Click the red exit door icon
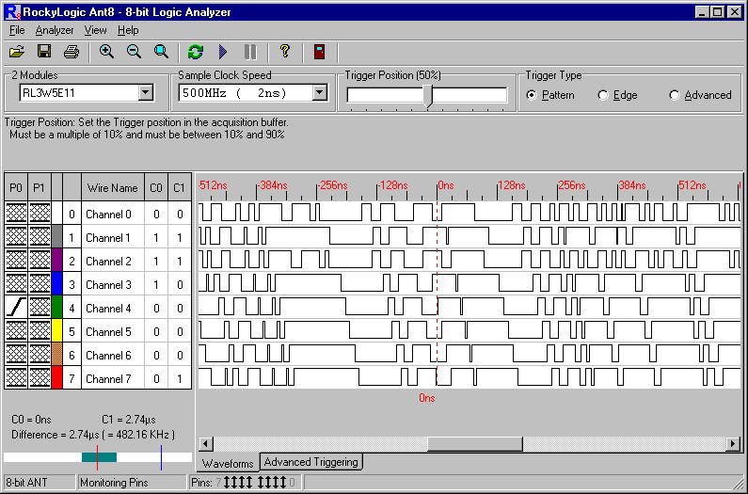 (319, 52)
